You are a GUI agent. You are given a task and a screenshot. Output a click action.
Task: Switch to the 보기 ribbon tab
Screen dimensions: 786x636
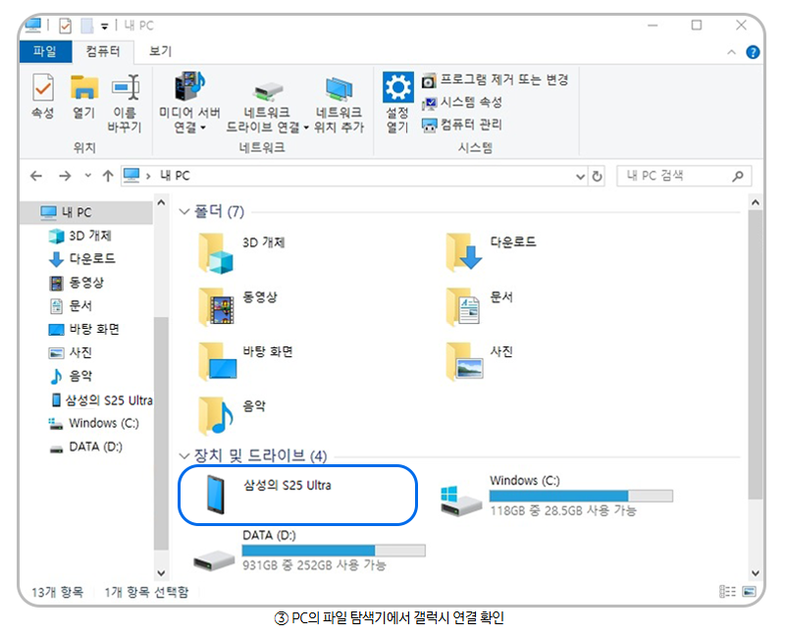pos(160,51)
